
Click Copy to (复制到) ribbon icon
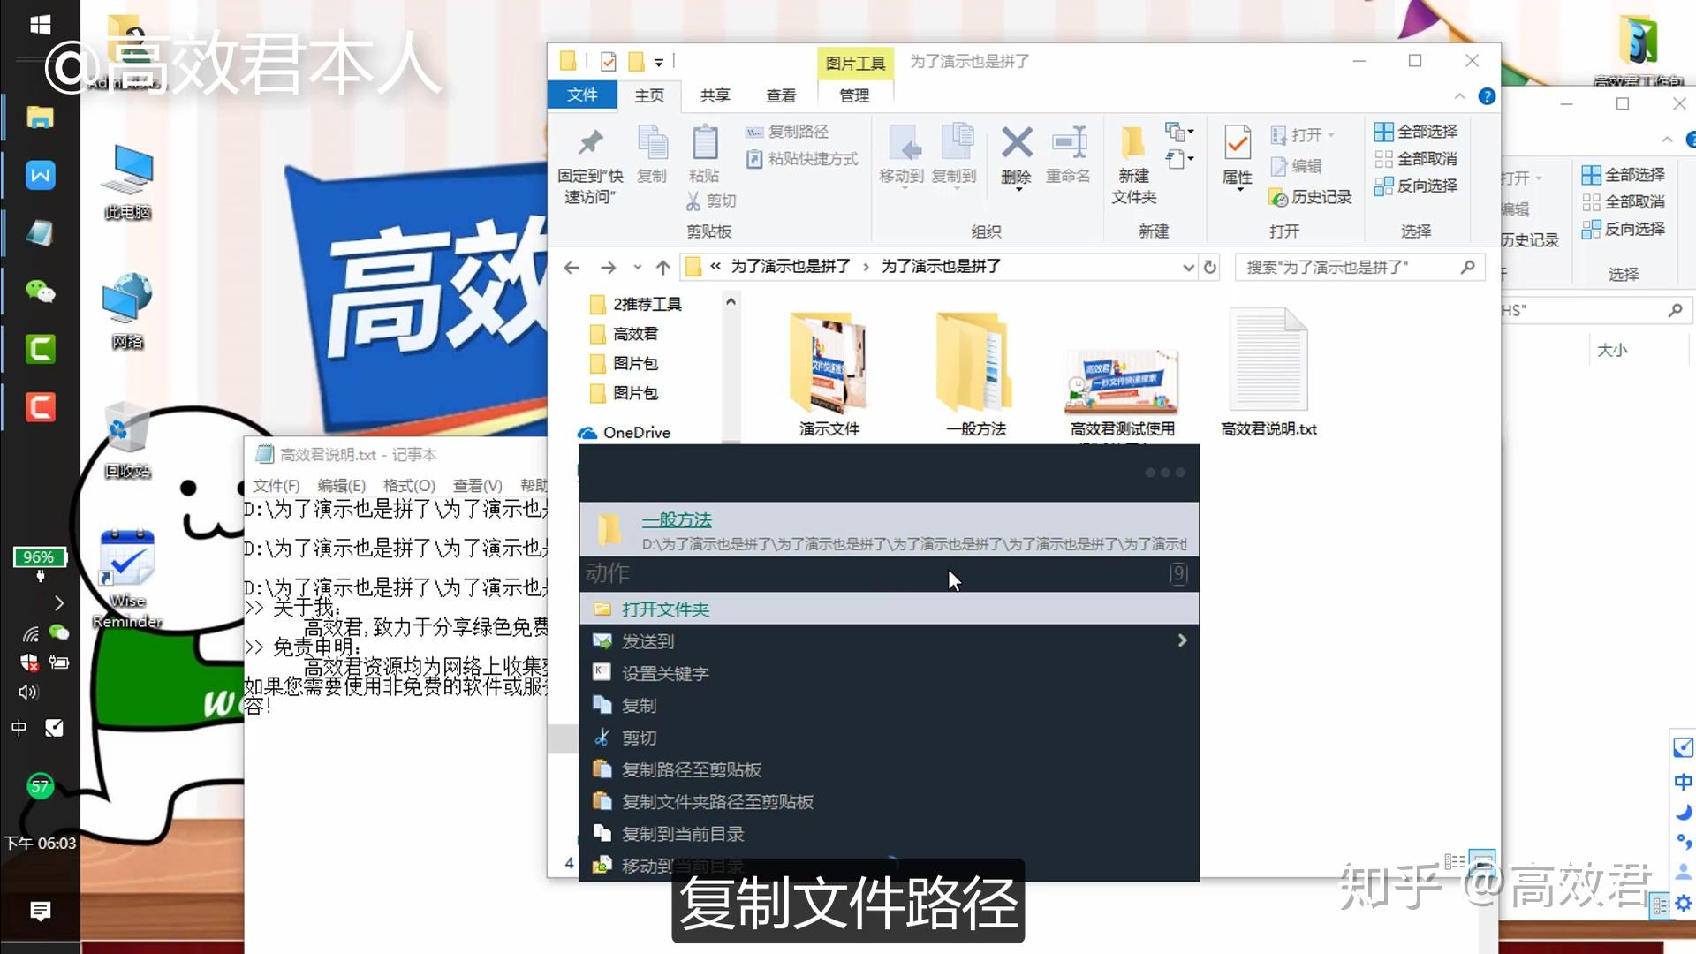(x=954, y=155)
